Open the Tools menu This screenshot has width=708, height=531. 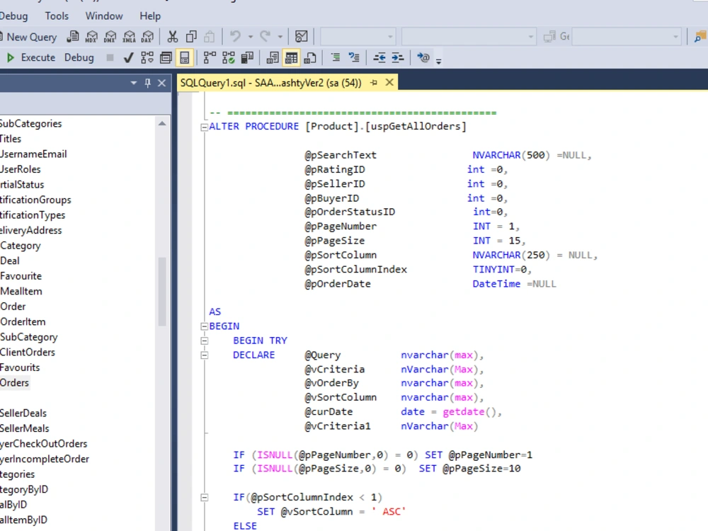pyautogui.click(x=57, y=16)
